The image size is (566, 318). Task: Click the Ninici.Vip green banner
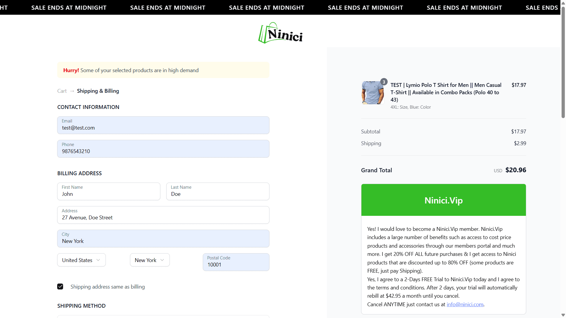point(443,200)
